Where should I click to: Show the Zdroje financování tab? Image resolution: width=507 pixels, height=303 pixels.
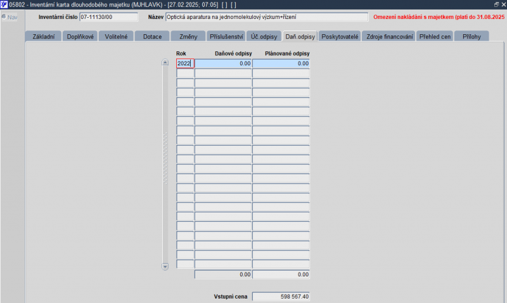click(x=389, y=36)
